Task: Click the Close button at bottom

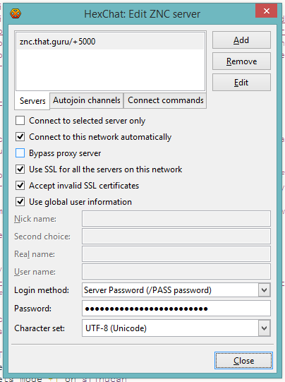Action: pos(243,360)
